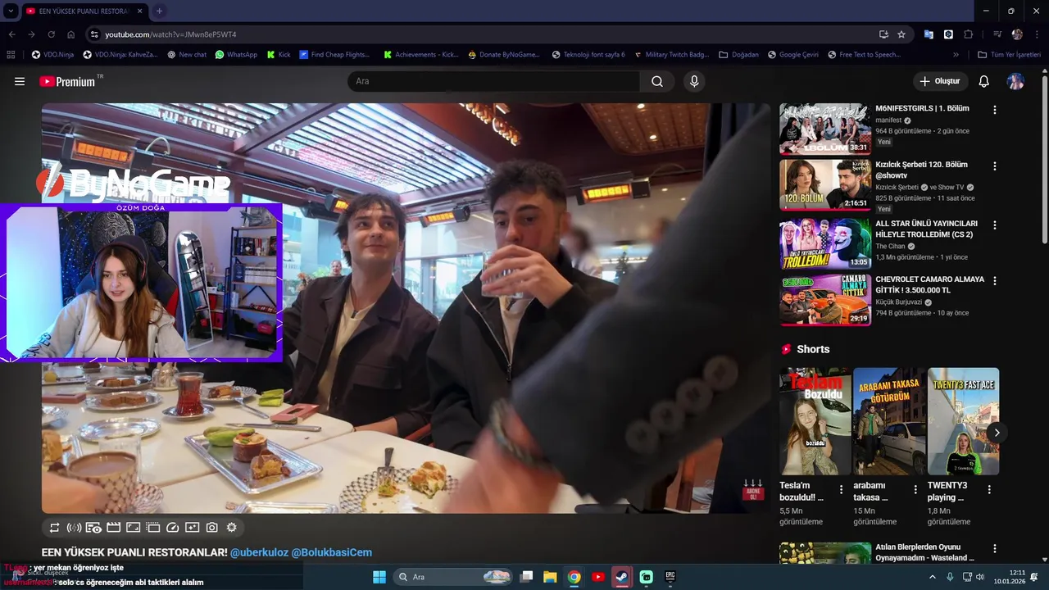
Task: Open the manifest channel name
Action: point(888,120)
